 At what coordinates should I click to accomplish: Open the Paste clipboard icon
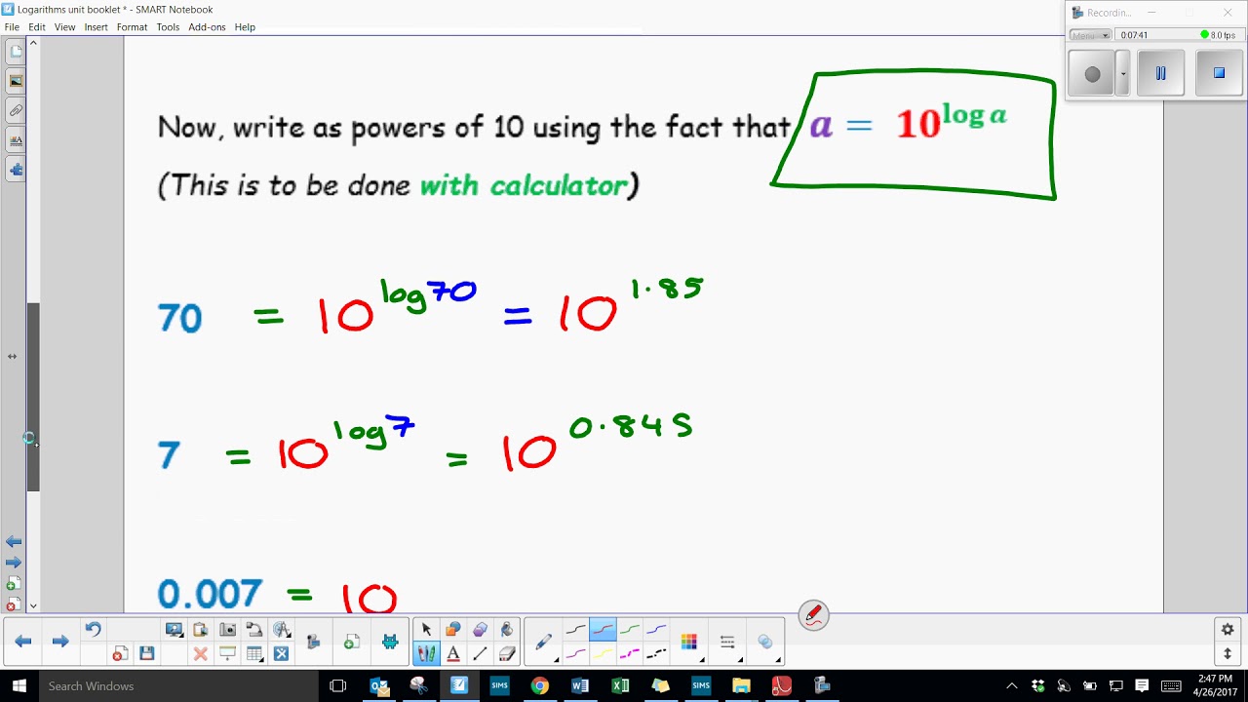(x=201, y=629)
